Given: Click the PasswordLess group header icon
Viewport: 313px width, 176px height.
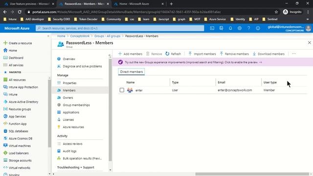Looking at the screenshot, I should point(61,44).
